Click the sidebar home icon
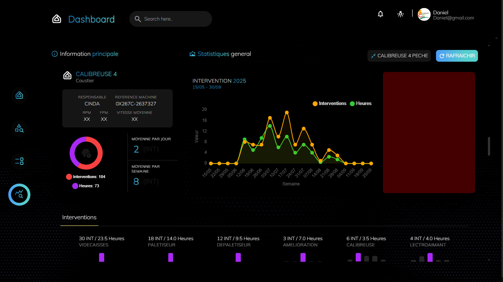The height and width of the screenshot is (282, 503). click(x=19, y=95)
